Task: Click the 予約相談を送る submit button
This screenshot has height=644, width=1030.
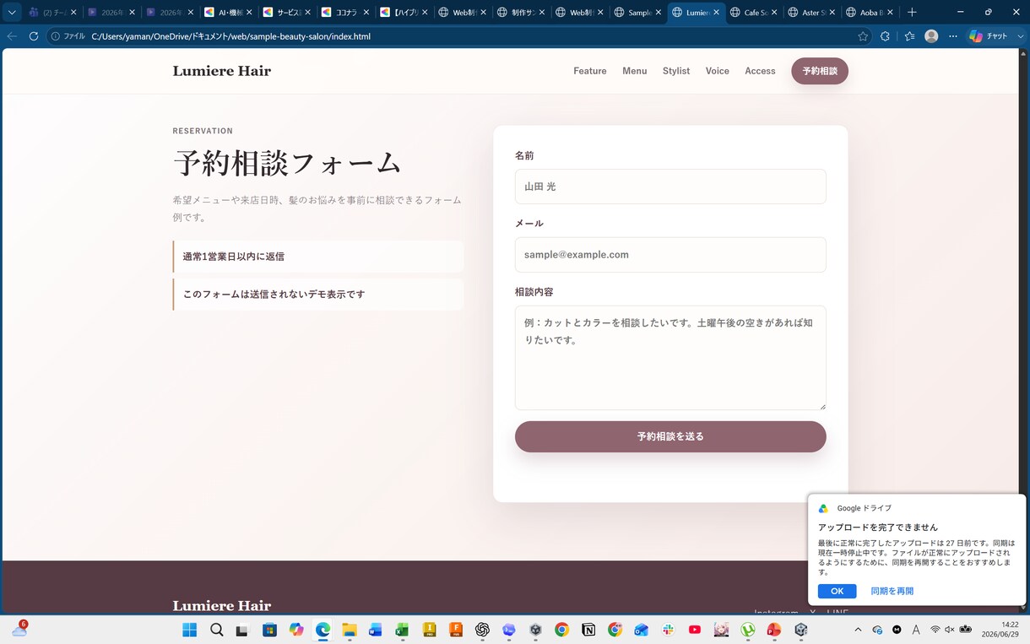Action: [670, 436]
